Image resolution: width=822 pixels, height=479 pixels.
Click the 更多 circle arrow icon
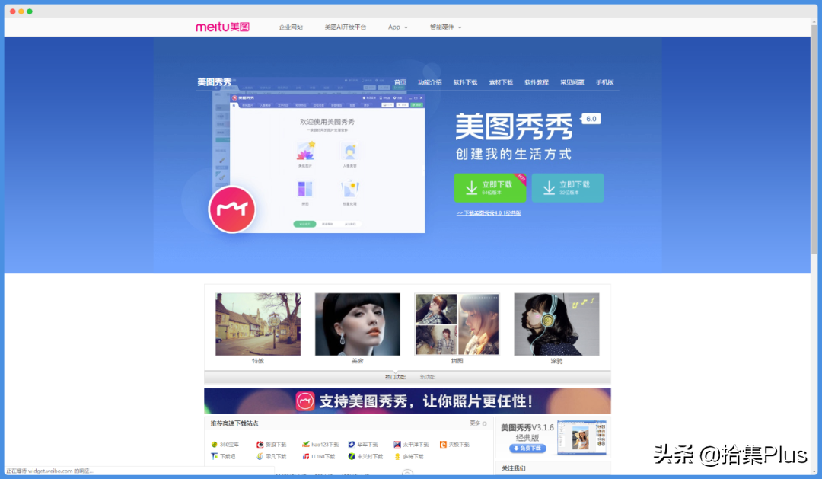pyautogui.click(x=484, y=424)
